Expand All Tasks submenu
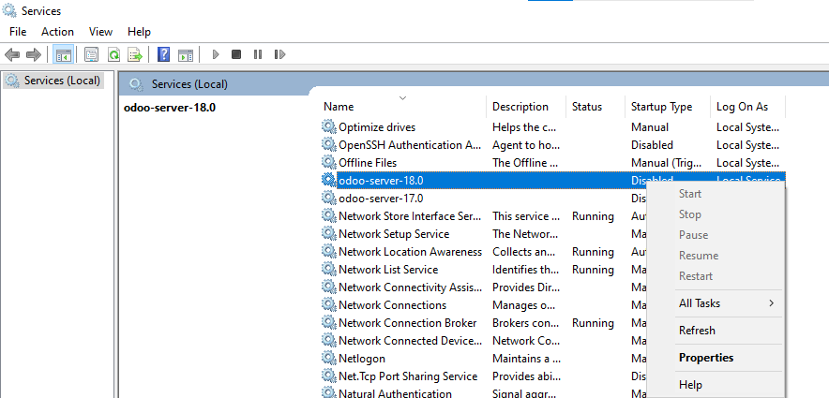 [x=716, y=303]
